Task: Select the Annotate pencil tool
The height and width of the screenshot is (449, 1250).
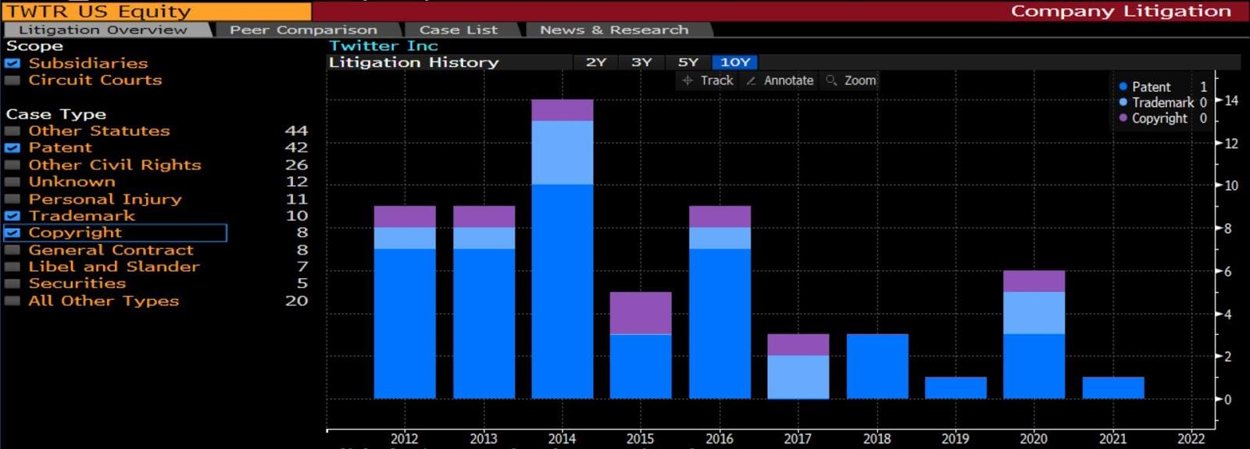Action: click(780, 80)
